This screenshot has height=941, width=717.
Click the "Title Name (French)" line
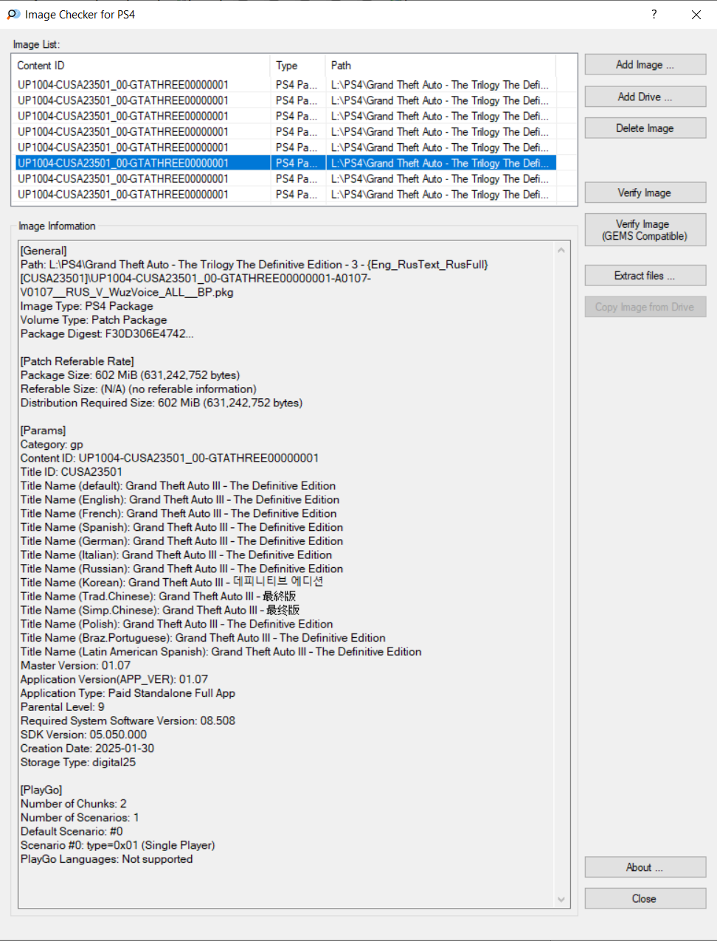pyautogui.click(x=179, y=513)
